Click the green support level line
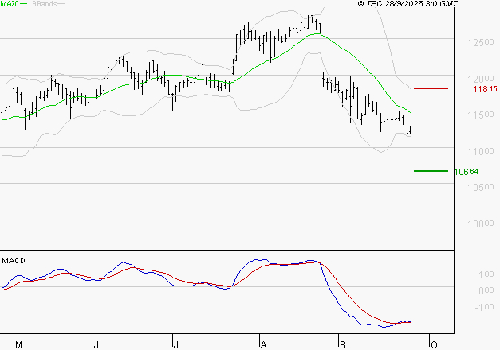Screen dimensions: 500x350 click(x=431, y=171)
